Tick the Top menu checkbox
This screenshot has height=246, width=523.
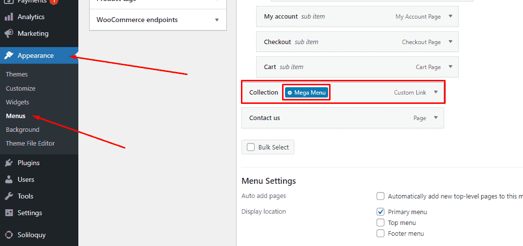tap(380, 223)
